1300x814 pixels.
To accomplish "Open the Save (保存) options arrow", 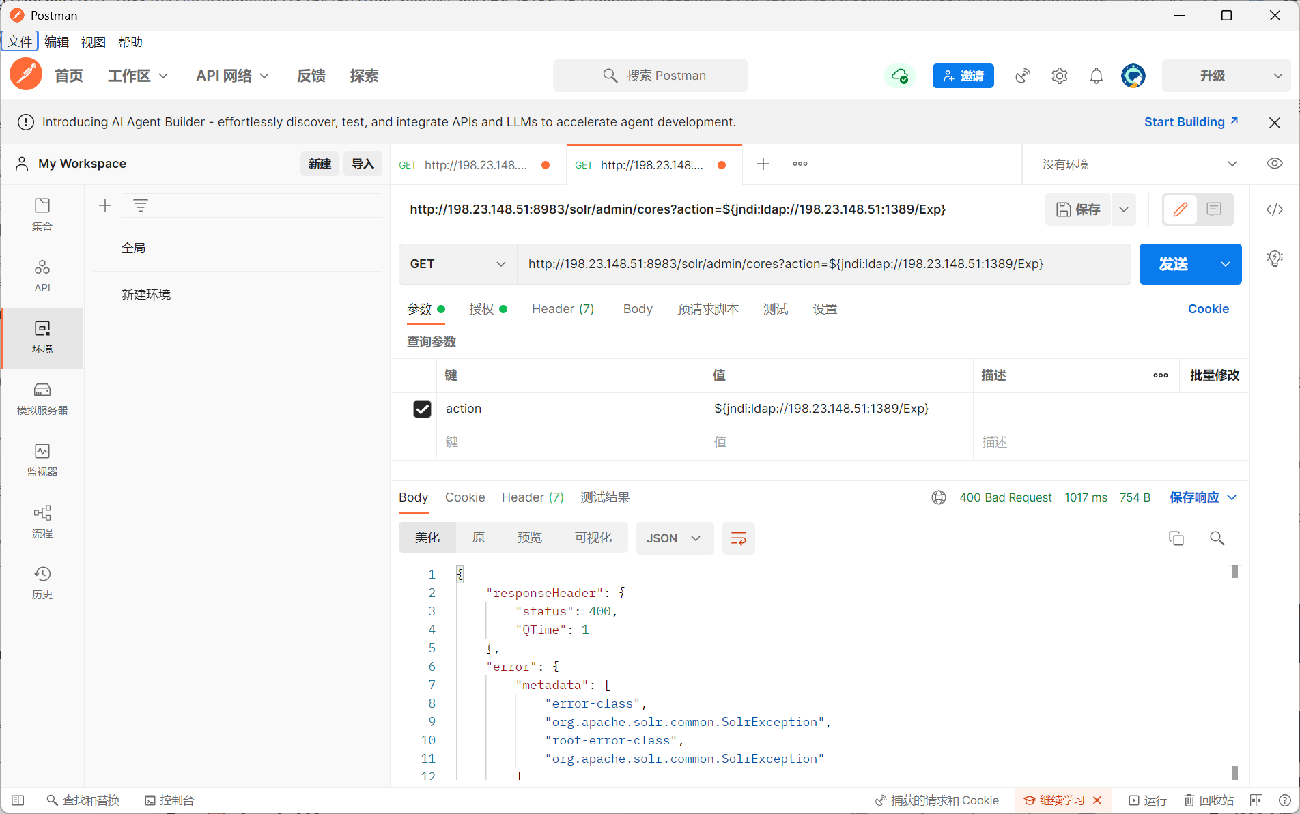I will [1124, 209].
